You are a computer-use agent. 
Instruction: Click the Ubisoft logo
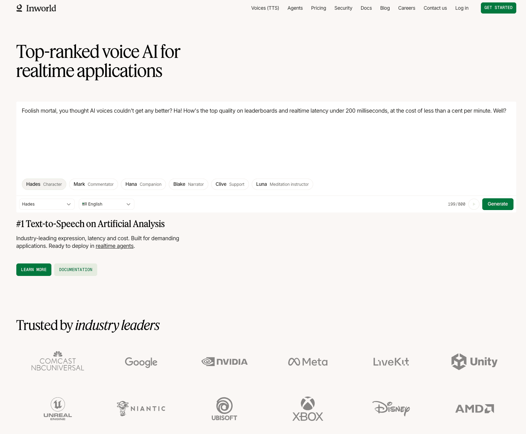[224, 409]
